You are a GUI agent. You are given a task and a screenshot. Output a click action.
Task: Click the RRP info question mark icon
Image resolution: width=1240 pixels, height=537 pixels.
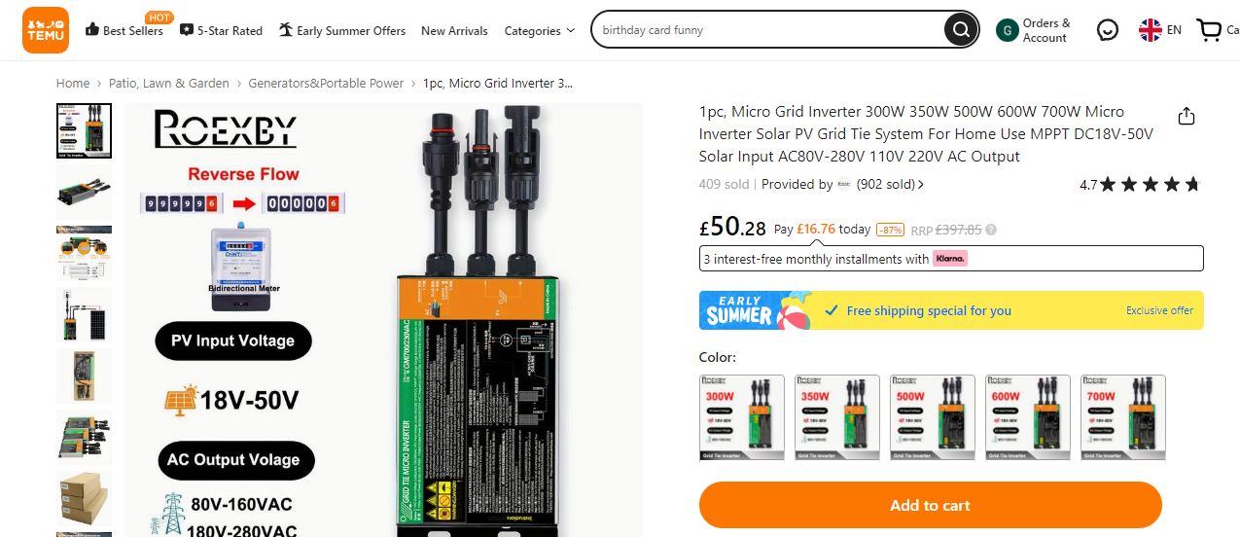click(991, 231)
